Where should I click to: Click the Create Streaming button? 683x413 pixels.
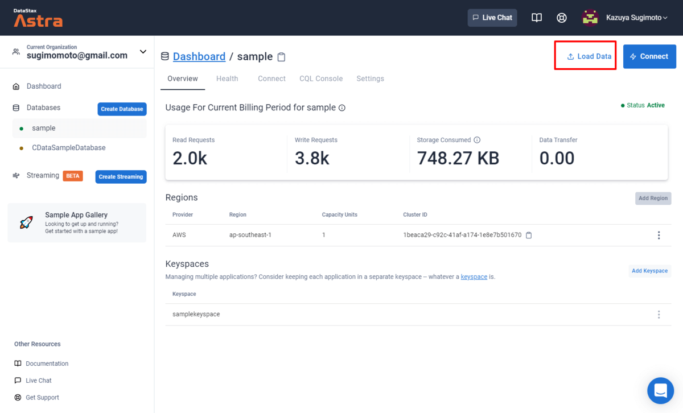pos(121,177)
